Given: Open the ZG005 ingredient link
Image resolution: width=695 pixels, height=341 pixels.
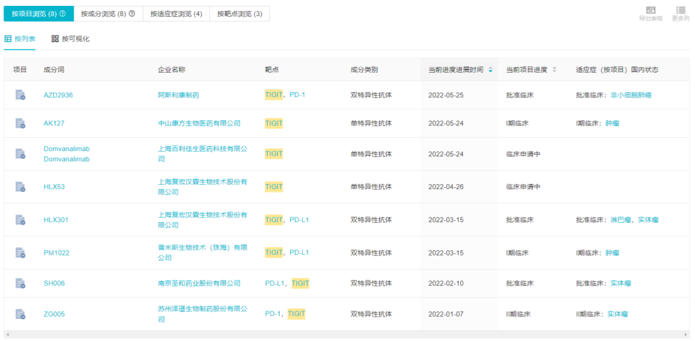Looking at the screenshot, I should tap(54, 315).
